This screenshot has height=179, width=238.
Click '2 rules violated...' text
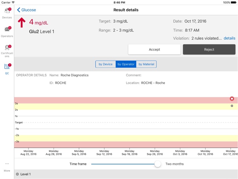pyautogui.click(x=207, y=38)
